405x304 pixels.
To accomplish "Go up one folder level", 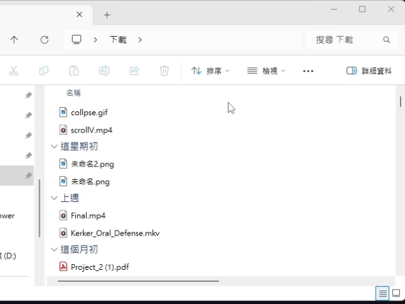I will (x=14, y=40).
